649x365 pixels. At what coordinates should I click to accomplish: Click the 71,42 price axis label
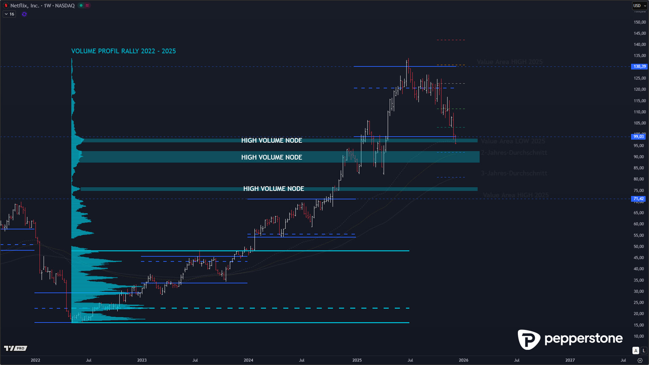(639, 199)
